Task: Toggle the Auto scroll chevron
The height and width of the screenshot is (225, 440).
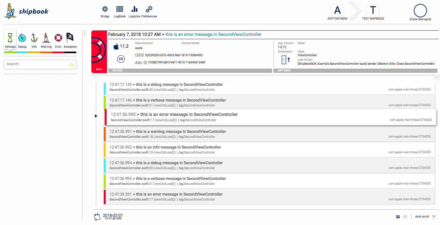Action: 434,216
